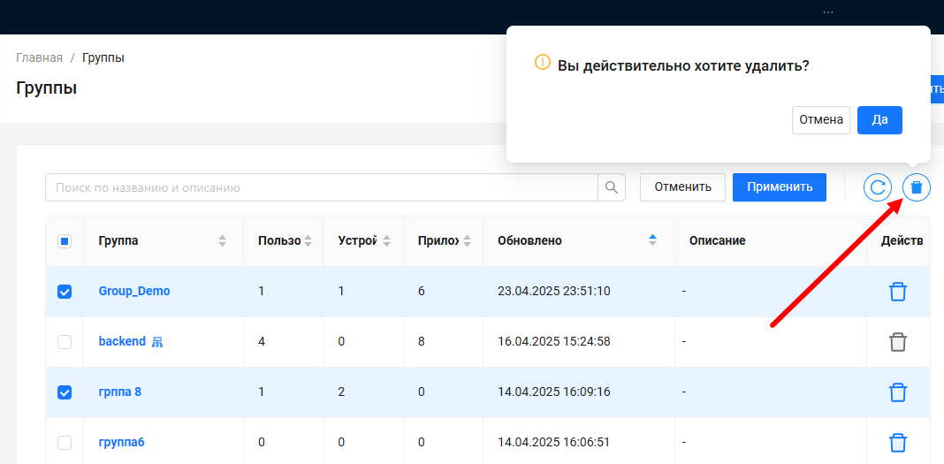Delete the Group_Demo row via trash icon
Viewport: 944px width, 464px height.
(x=897, y=292)
